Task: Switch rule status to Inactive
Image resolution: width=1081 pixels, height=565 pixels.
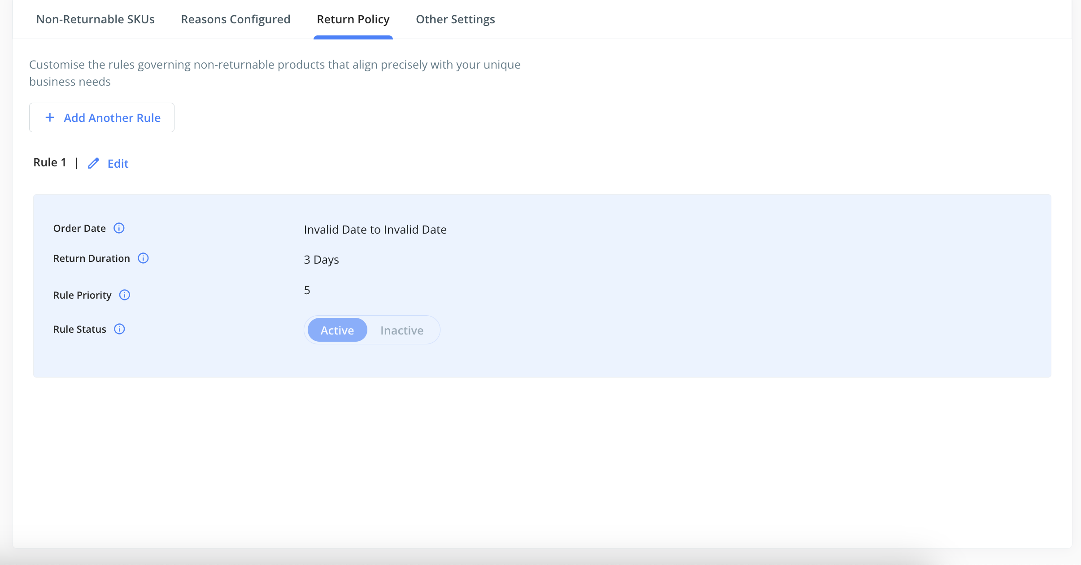Action: click(x=402, y=330)
